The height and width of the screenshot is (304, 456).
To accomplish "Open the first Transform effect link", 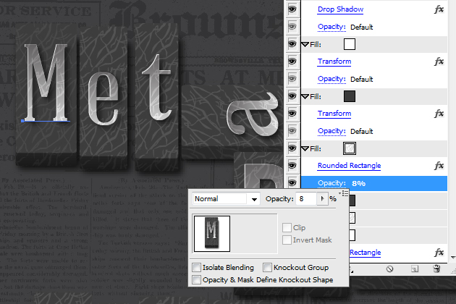I will click(x=334, y=62).
